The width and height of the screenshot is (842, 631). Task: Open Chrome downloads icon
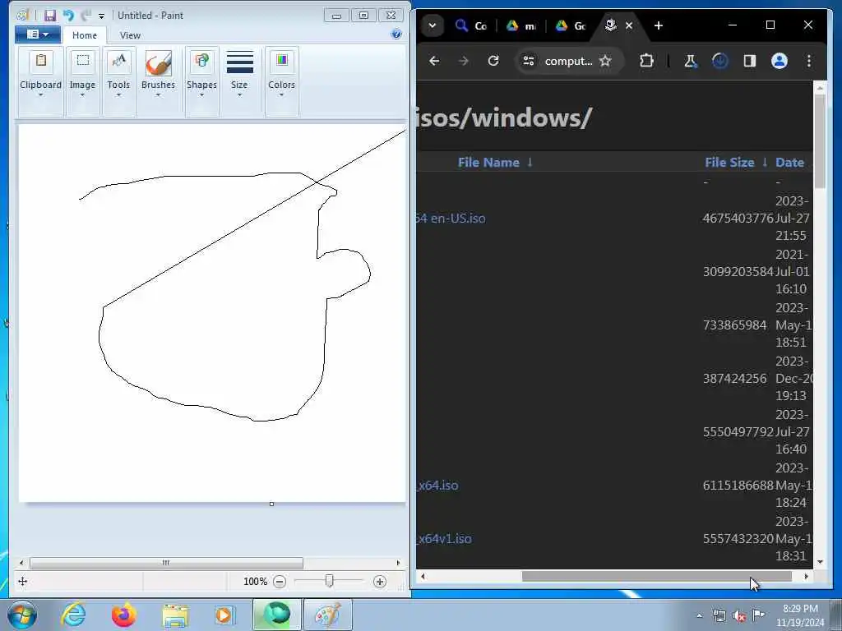719,61
